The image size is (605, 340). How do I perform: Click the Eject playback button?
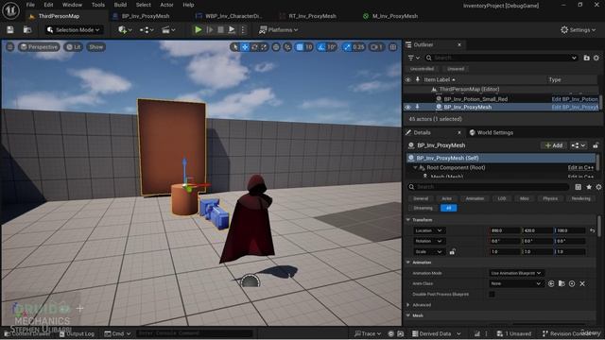[232, 29]
